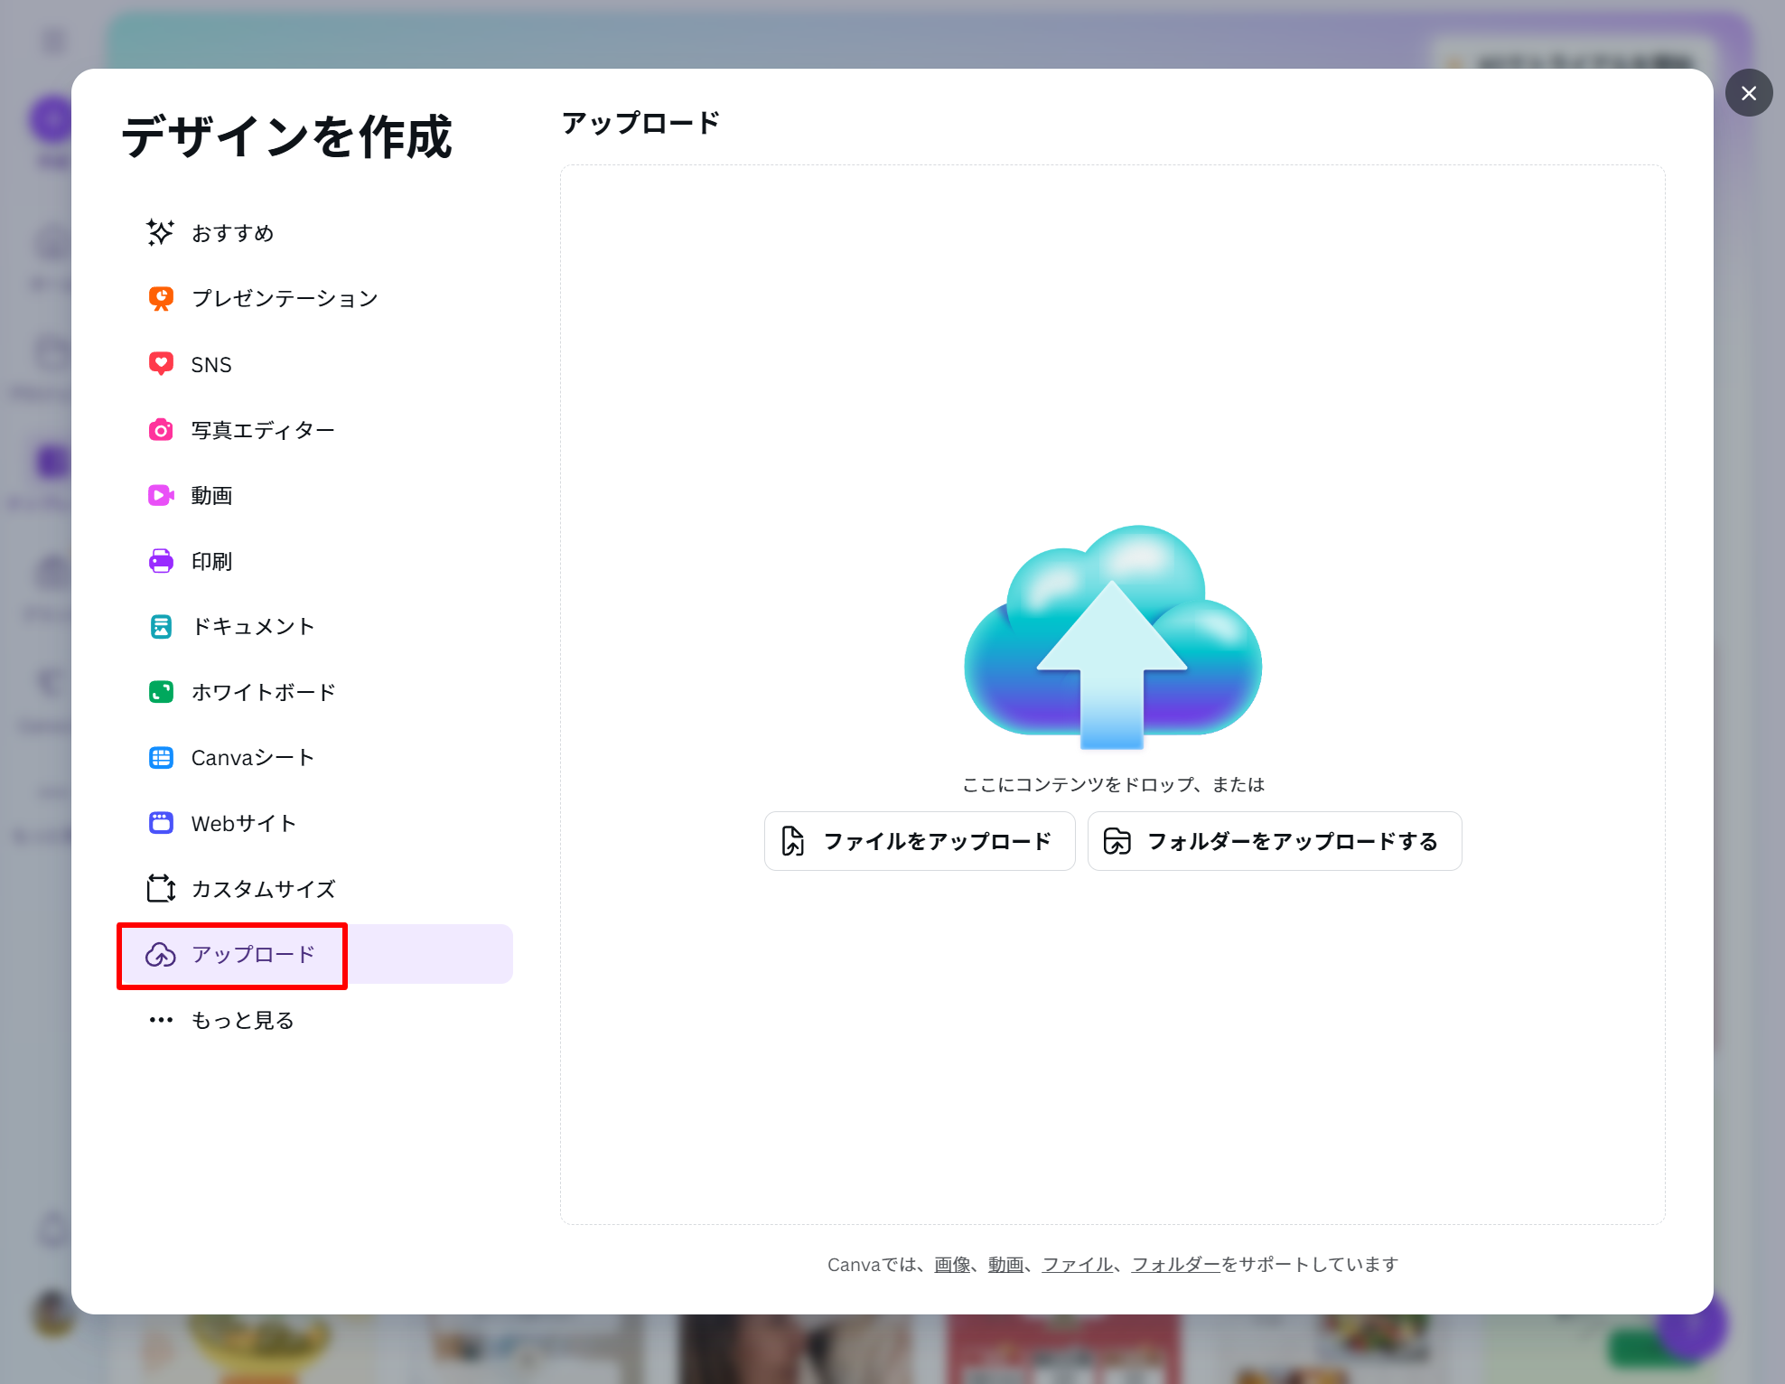The height and width of the screenshot is (1384, 1785).
Task: Open 写真エディター camera icon
Action: (161, 430)
